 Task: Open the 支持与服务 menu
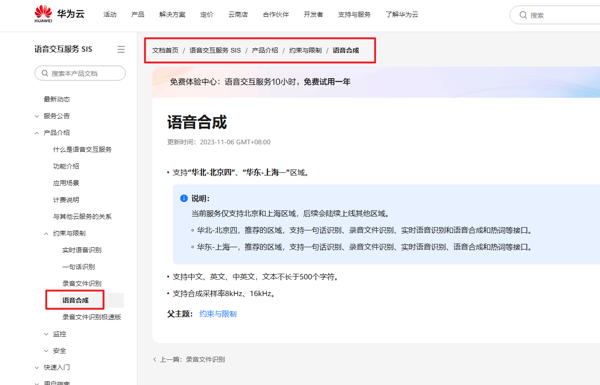[x=355, y=14]
